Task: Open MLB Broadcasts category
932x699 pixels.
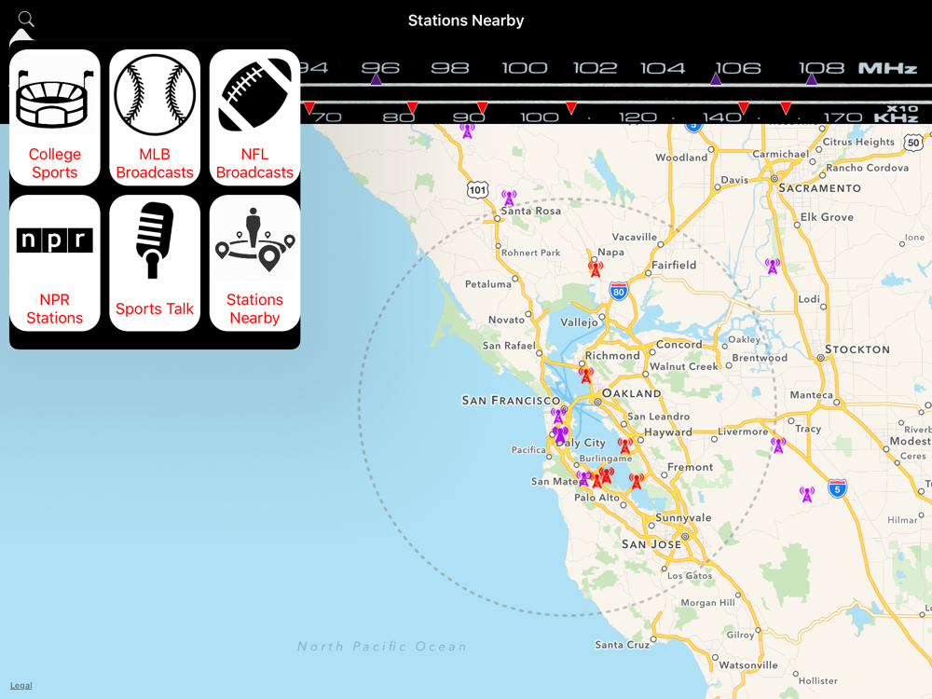Action: (155, 117)
